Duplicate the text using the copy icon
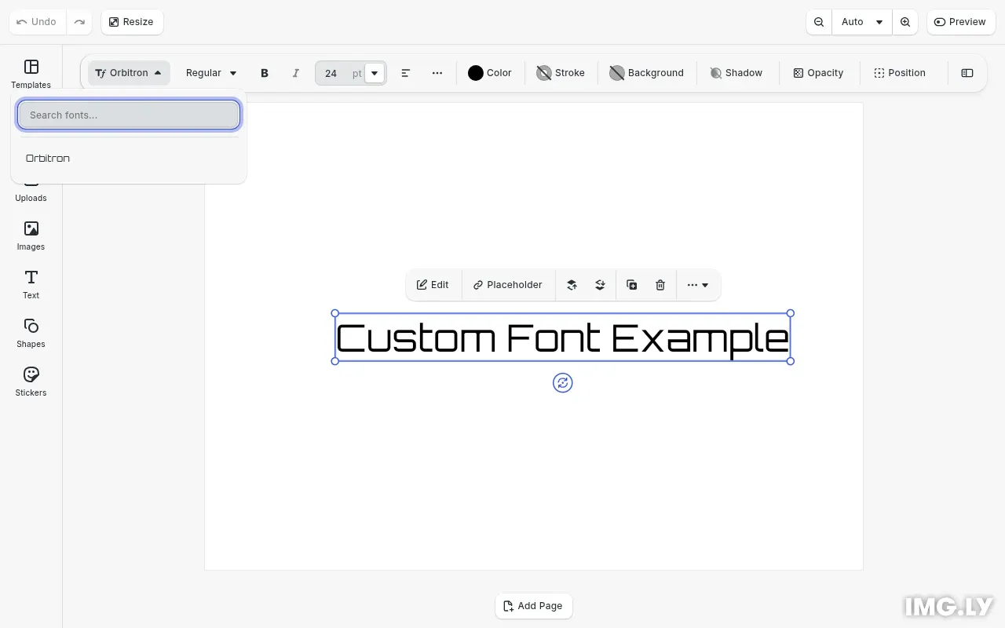The image size is (1005, 628). 631,284
